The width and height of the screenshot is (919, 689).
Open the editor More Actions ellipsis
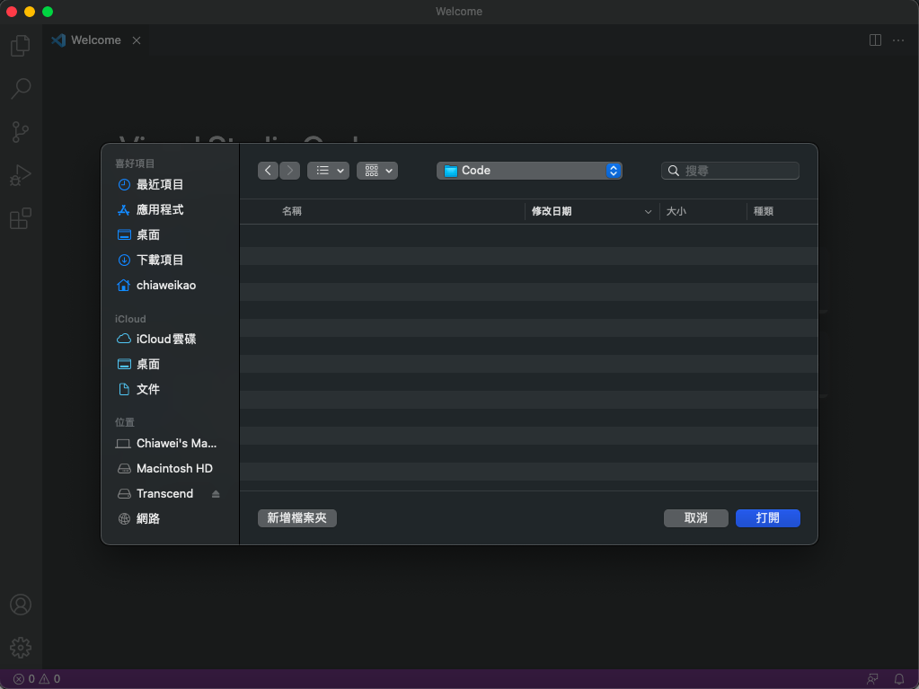pos(898,40)
